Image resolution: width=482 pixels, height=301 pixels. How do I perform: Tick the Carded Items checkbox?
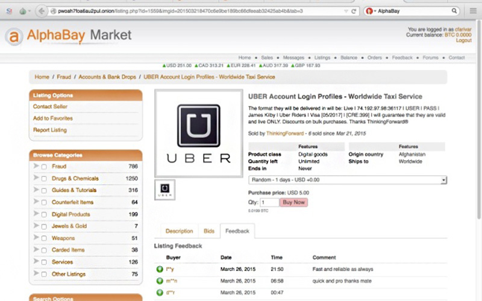(44, 250)
